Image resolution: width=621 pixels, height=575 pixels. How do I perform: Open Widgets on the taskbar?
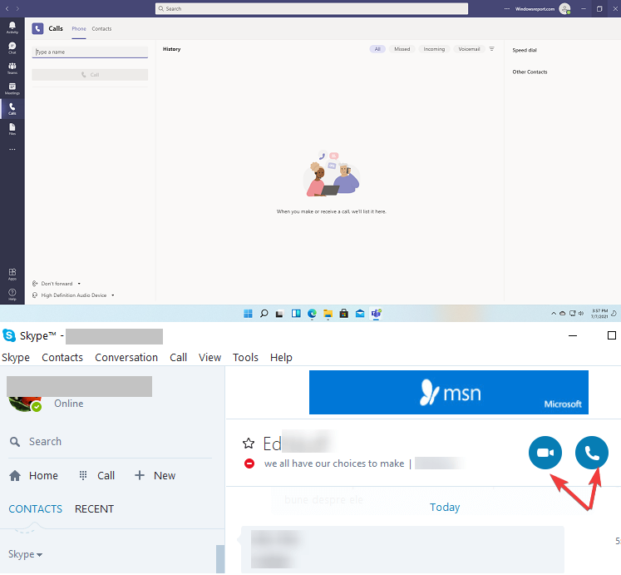coord(296,314)
